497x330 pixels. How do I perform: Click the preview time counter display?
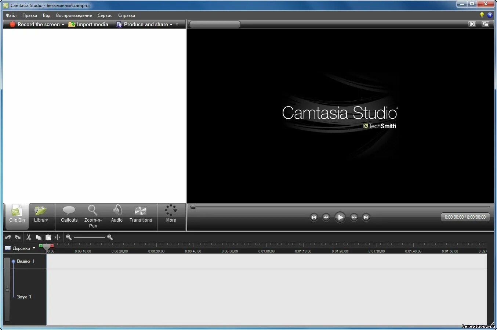pyautogui.click(x=465, y=217)
